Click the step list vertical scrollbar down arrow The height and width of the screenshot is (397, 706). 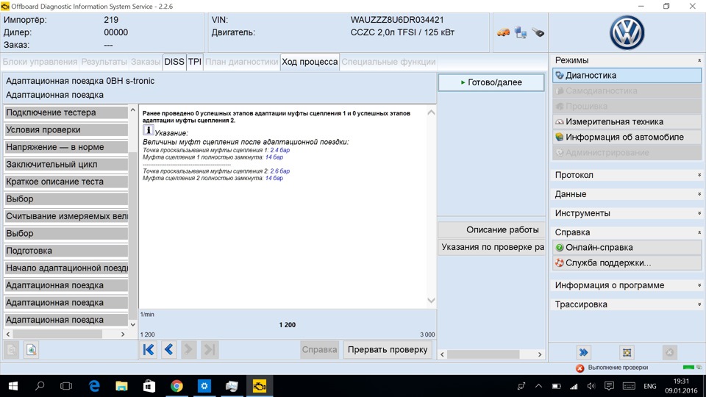133,324
